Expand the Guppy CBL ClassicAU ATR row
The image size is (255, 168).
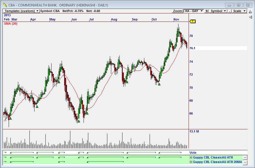[191, 157]
